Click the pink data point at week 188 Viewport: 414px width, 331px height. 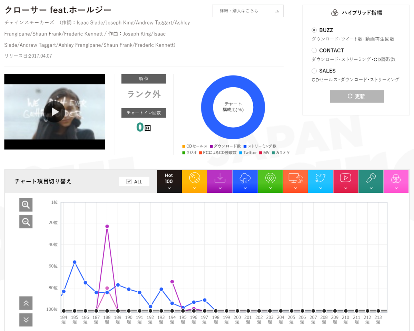107,288
